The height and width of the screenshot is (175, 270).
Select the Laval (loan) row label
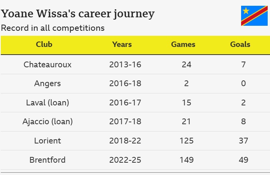coord(47,103)
